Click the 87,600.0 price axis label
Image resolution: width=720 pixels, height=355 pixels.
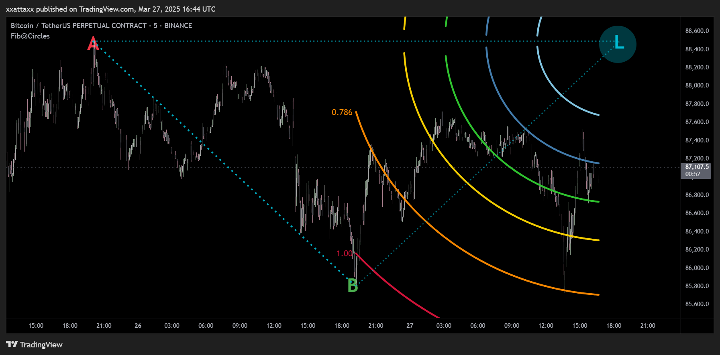pyautogui.click(x=697, y=122)
